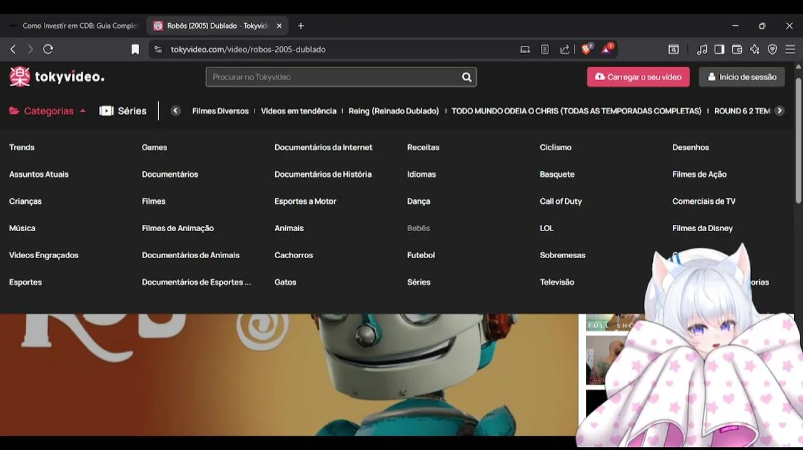Go forward with the browser forward arrow

(x=30, y=49)
